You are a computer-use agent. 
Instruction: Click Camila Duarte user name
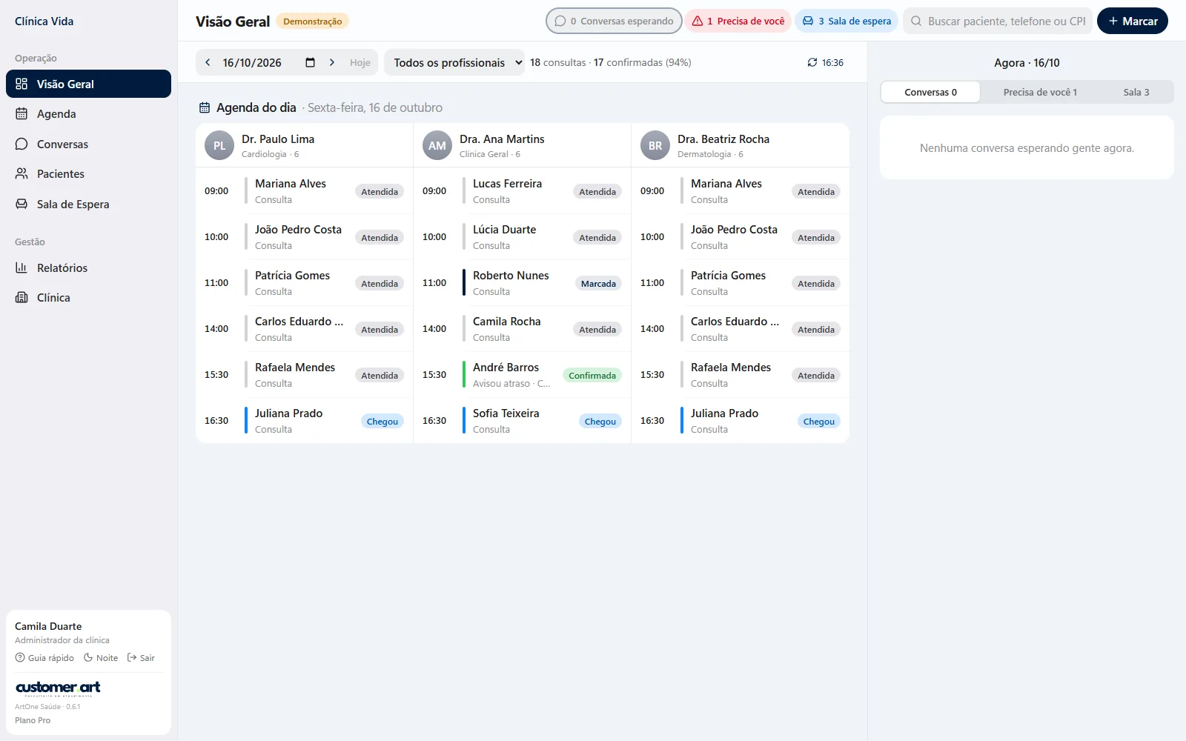48,626
